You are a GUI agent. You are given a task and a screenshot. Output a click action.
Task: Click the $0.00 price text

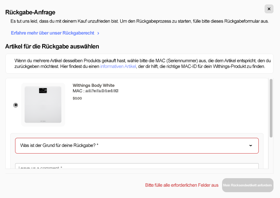click(x=77, y=98)
